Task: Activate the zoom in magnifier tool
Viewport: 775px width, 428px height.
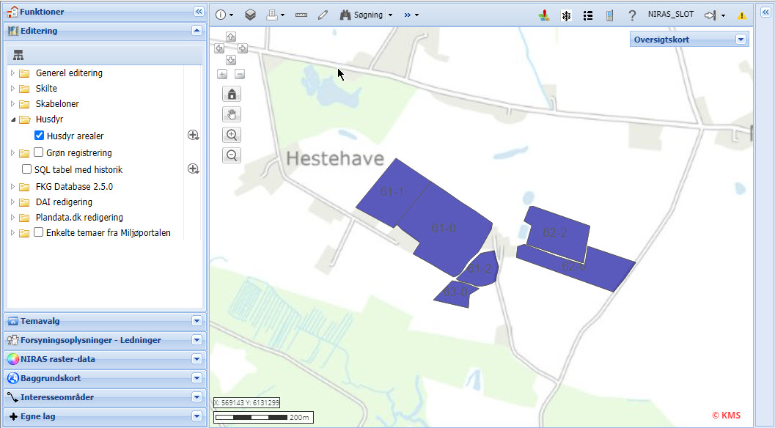Action: coord(232,135)
